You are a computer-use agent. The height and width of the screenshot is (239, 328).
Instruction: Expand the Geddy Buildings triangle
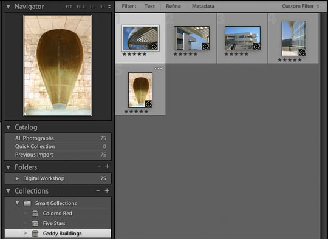[26, 233]
